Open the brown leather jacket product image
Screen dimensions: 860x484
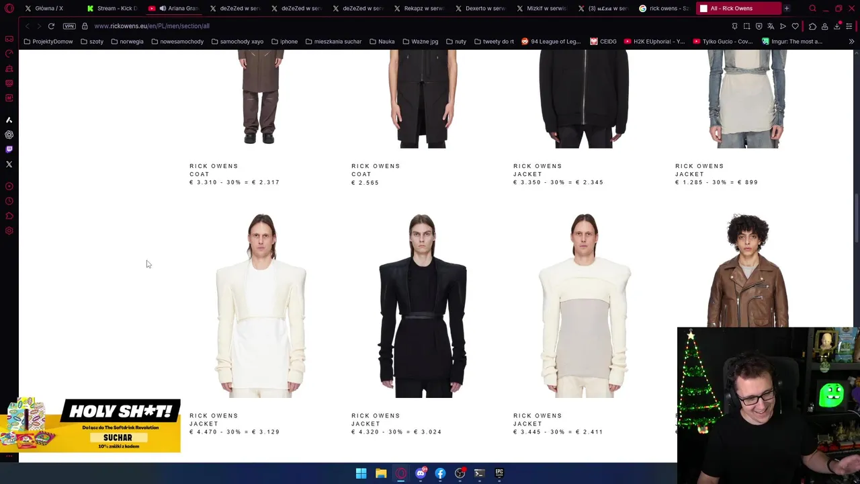(x=746, y=270)
